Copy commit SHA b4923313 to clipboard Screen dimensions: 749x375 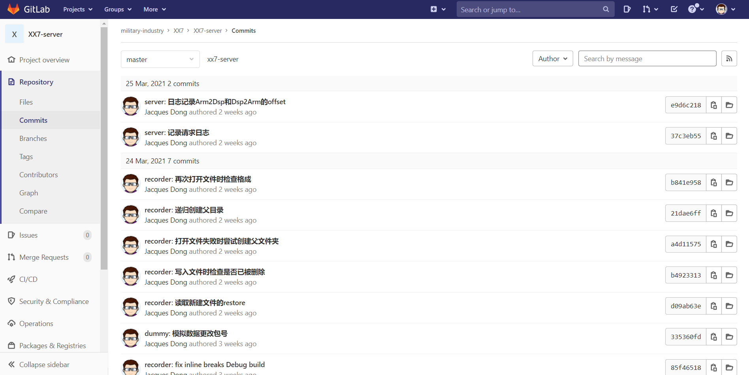coord(713,275)
